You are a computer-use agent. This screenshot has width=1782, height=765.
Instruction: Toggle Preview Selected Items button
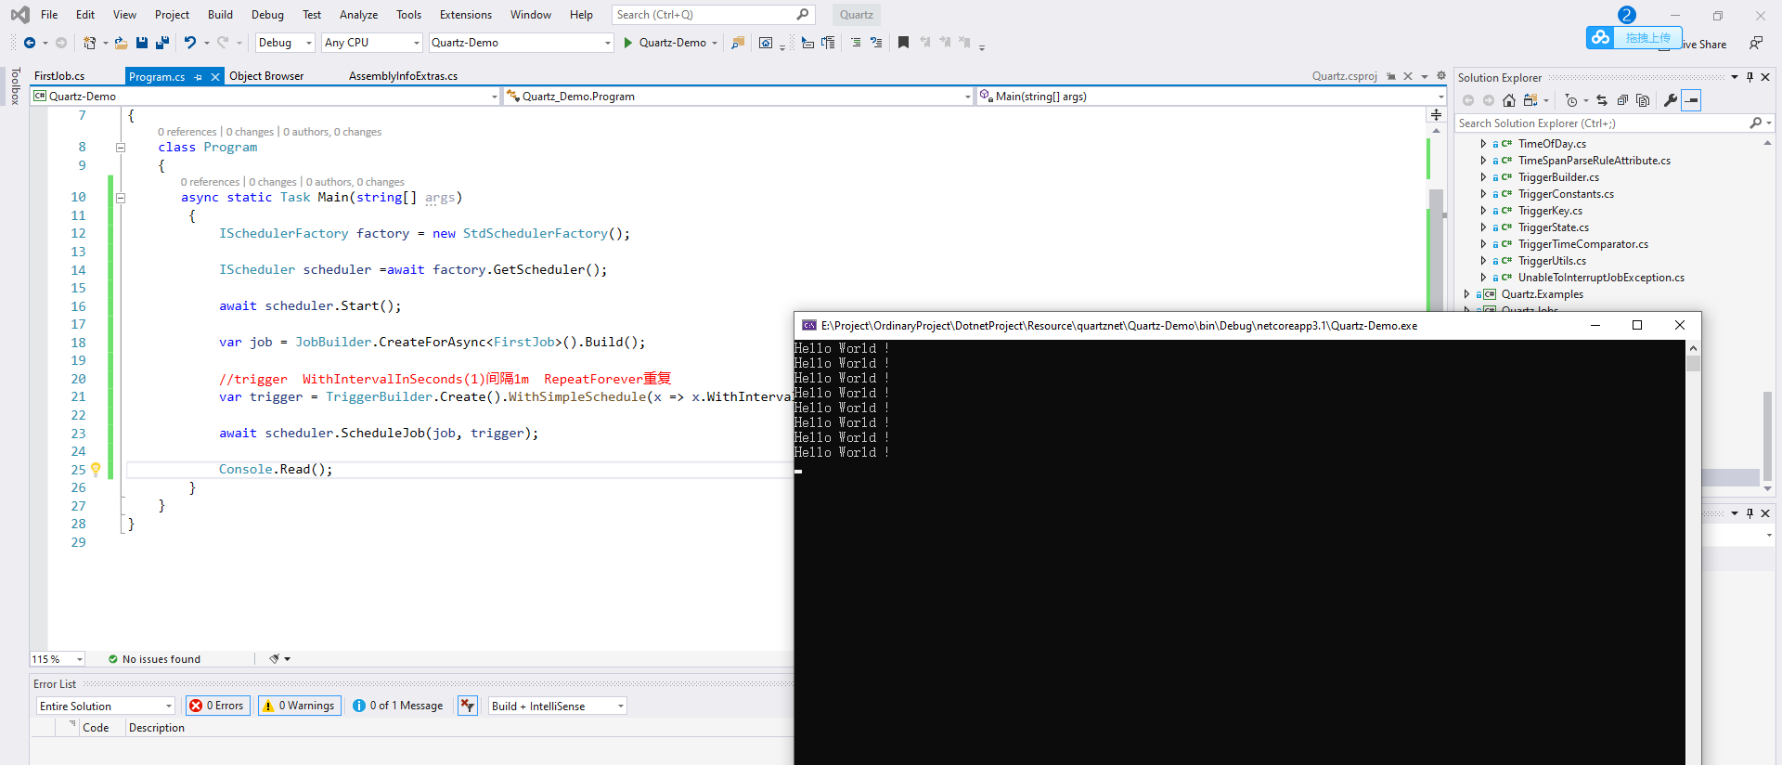coord(1691,100)
